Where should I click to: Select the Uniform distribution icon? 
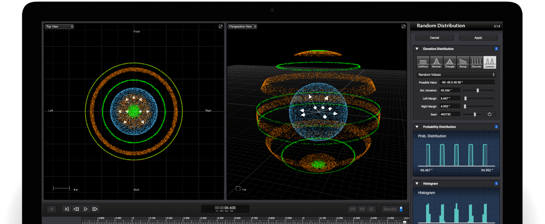pos(423,62)
